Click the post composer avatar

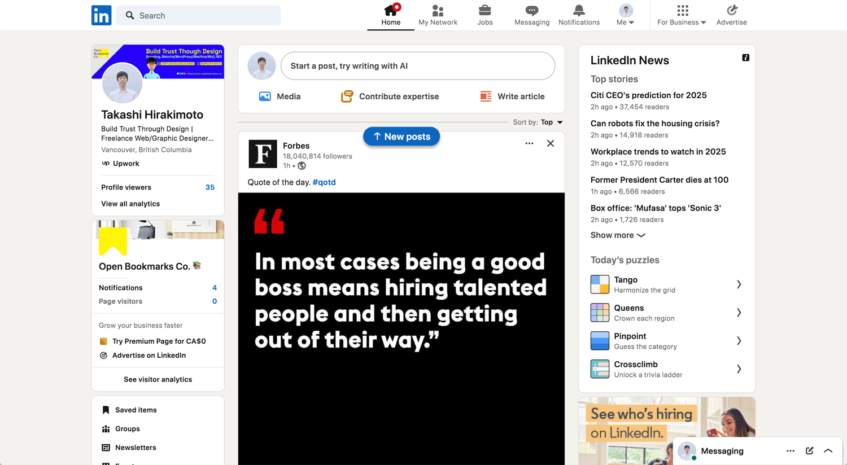click(262, 66)
